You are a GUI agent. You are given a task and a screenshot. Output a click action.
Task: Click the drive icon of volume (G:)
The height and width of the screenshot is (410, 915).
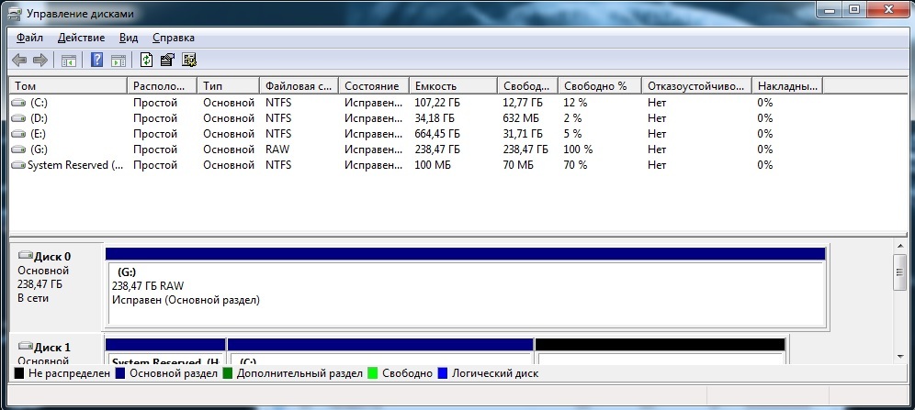pyautogui.click(x=18, y=150)
